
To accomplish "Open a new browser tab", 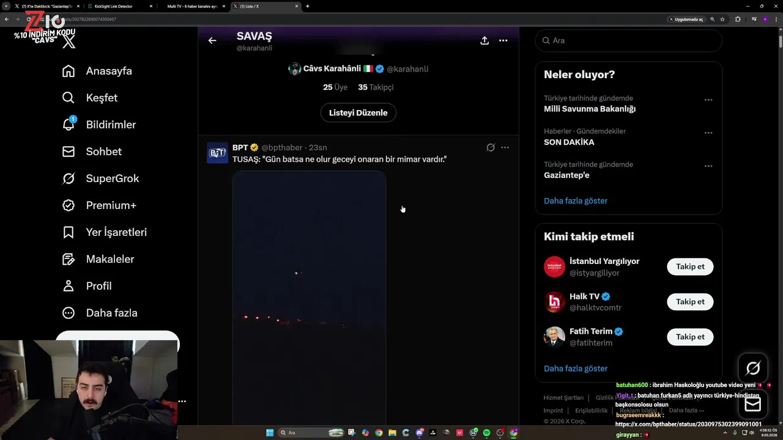I will pyautogui.click(x=307, y=6).
